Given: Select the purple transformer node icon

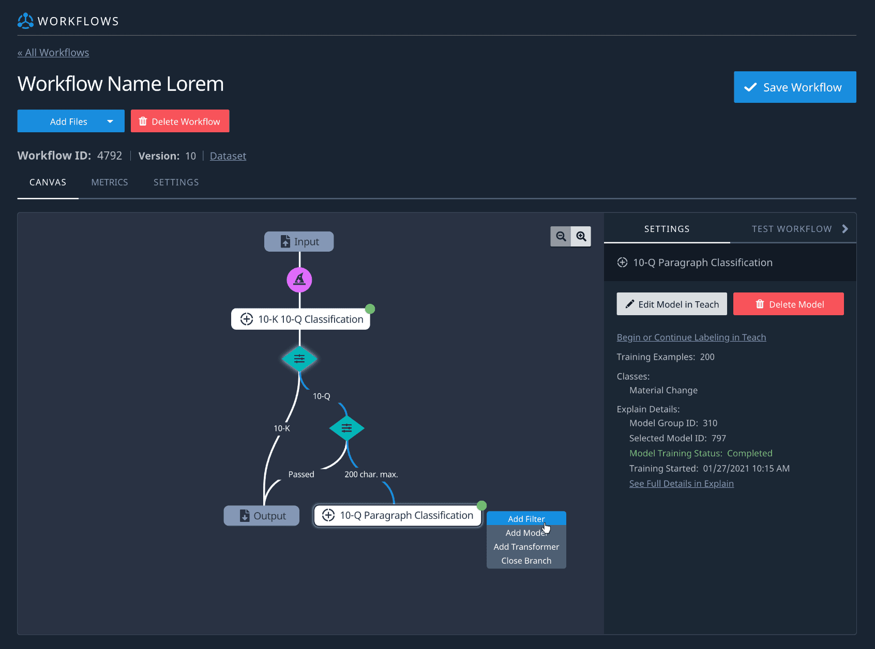Looking at the screenshot, I should click(x=299, y=280).
